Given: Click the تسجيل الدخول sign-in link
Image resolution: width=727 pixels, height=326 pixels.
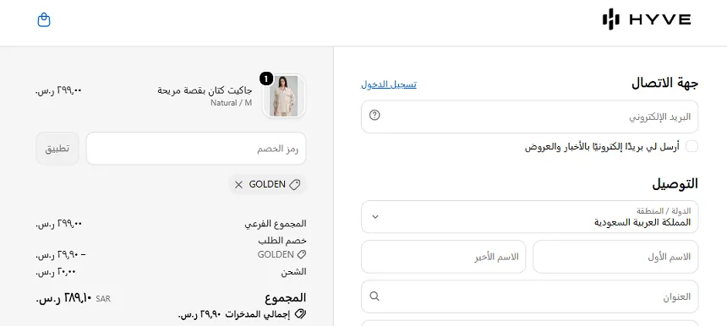Looking at the screenshot, I should click(x=389, y=84).
